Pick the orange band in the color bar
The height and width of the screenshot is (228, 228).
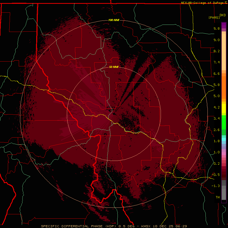pyautogui.click(x=224, y=87)
